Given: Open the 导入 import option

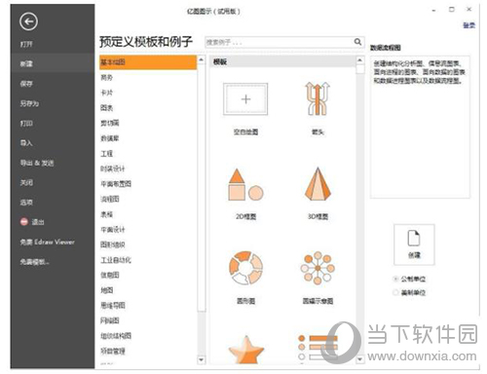Looking at the screenshot, I should pyautogui.click(x=26, y=143).
